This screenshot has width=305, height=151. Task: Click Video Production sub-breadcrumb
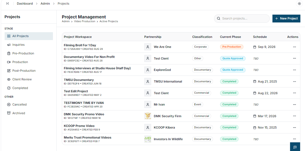point(85,21)
